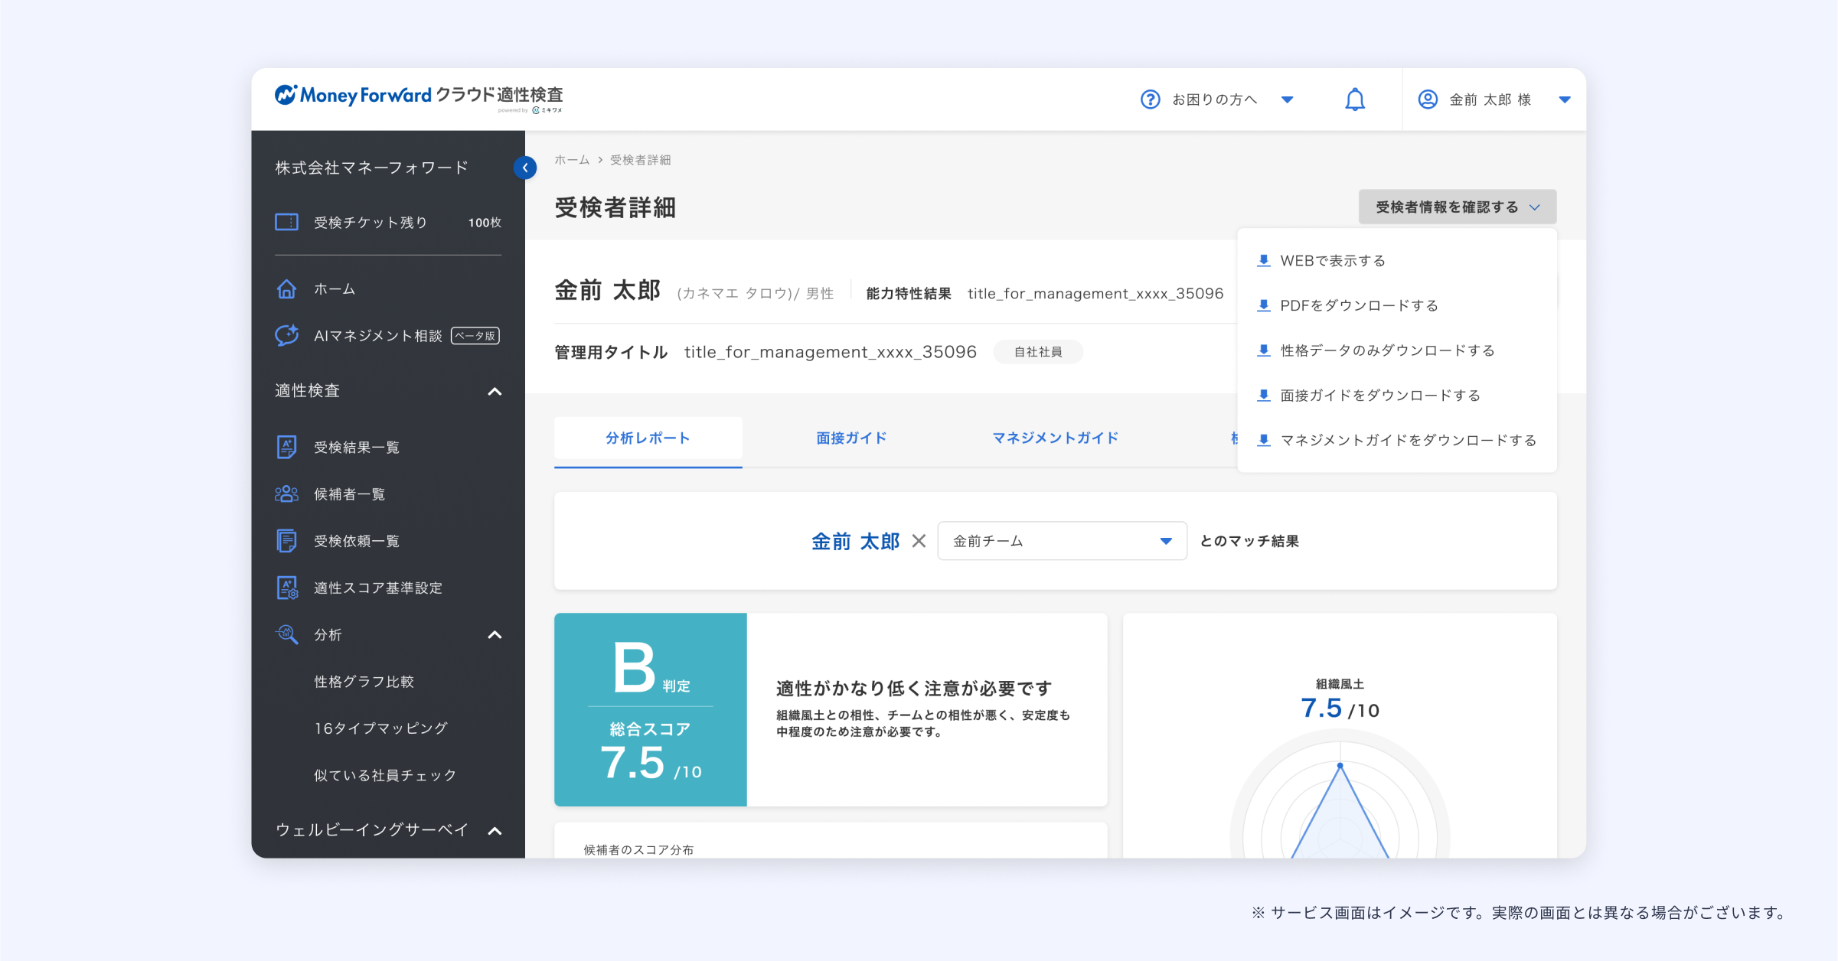Open the ホーム breadcrumb link
This screenshot has height=961, width=1838.
click(x=571, y=160)
